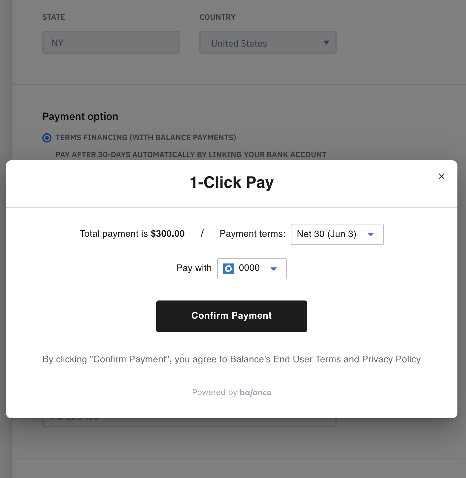Click the Payment option section heading
The width and height of the screenshot is (466, 478).
coord(80,117)
